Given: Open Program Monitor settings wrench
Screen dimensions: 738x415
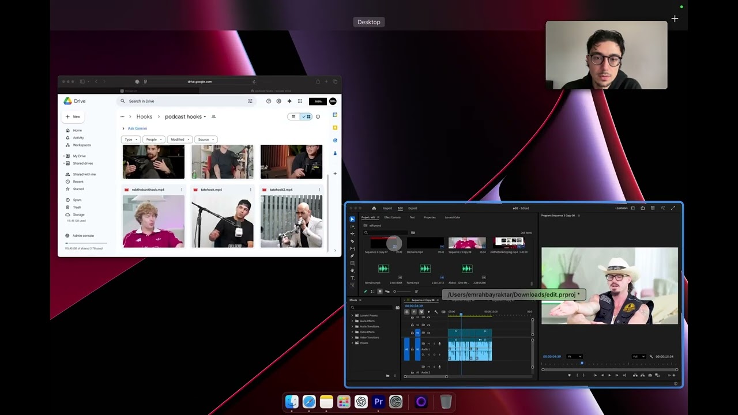Looking at the screenshot, I should [652, 357].
